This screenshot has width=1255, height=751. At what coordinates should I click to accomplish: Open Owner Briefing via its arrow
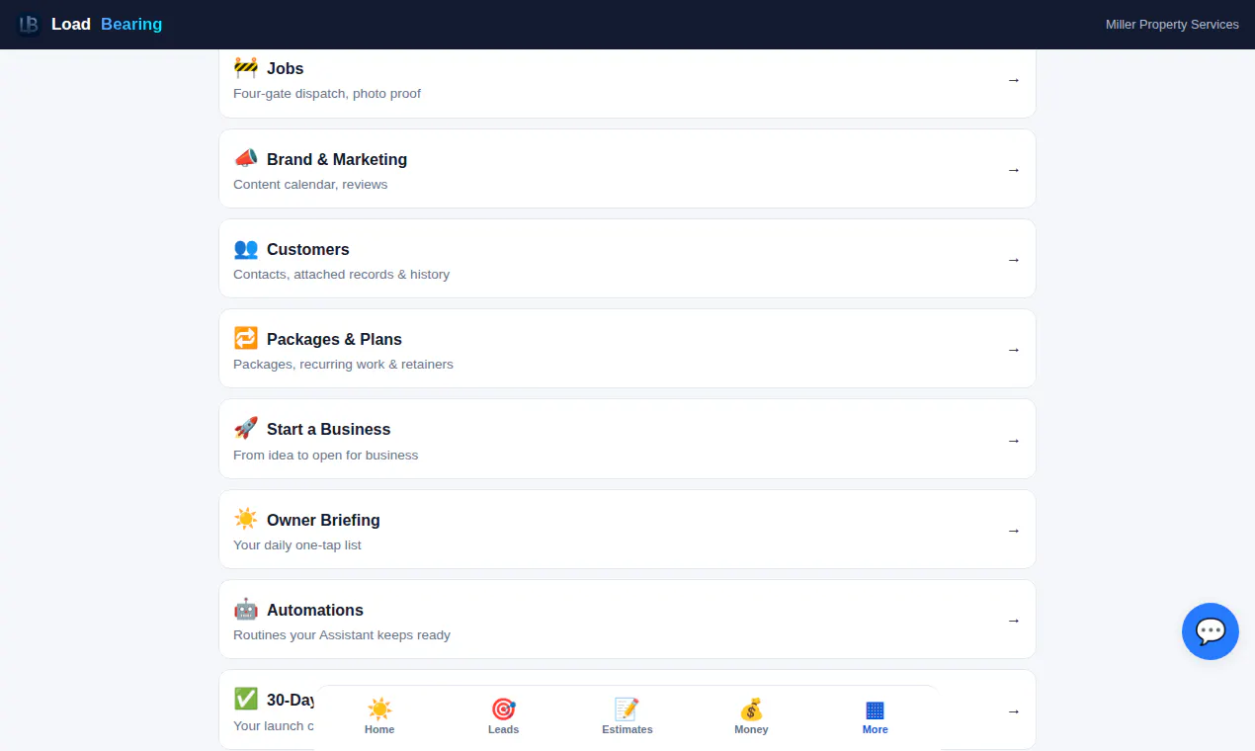coord(1014,531)
